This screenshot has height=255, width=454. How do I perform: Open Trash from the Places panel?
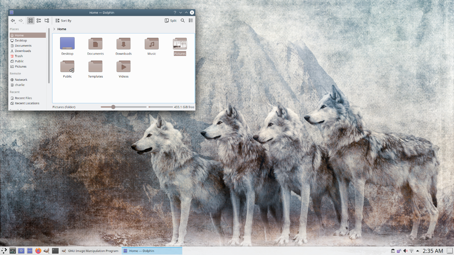point(28,56)
